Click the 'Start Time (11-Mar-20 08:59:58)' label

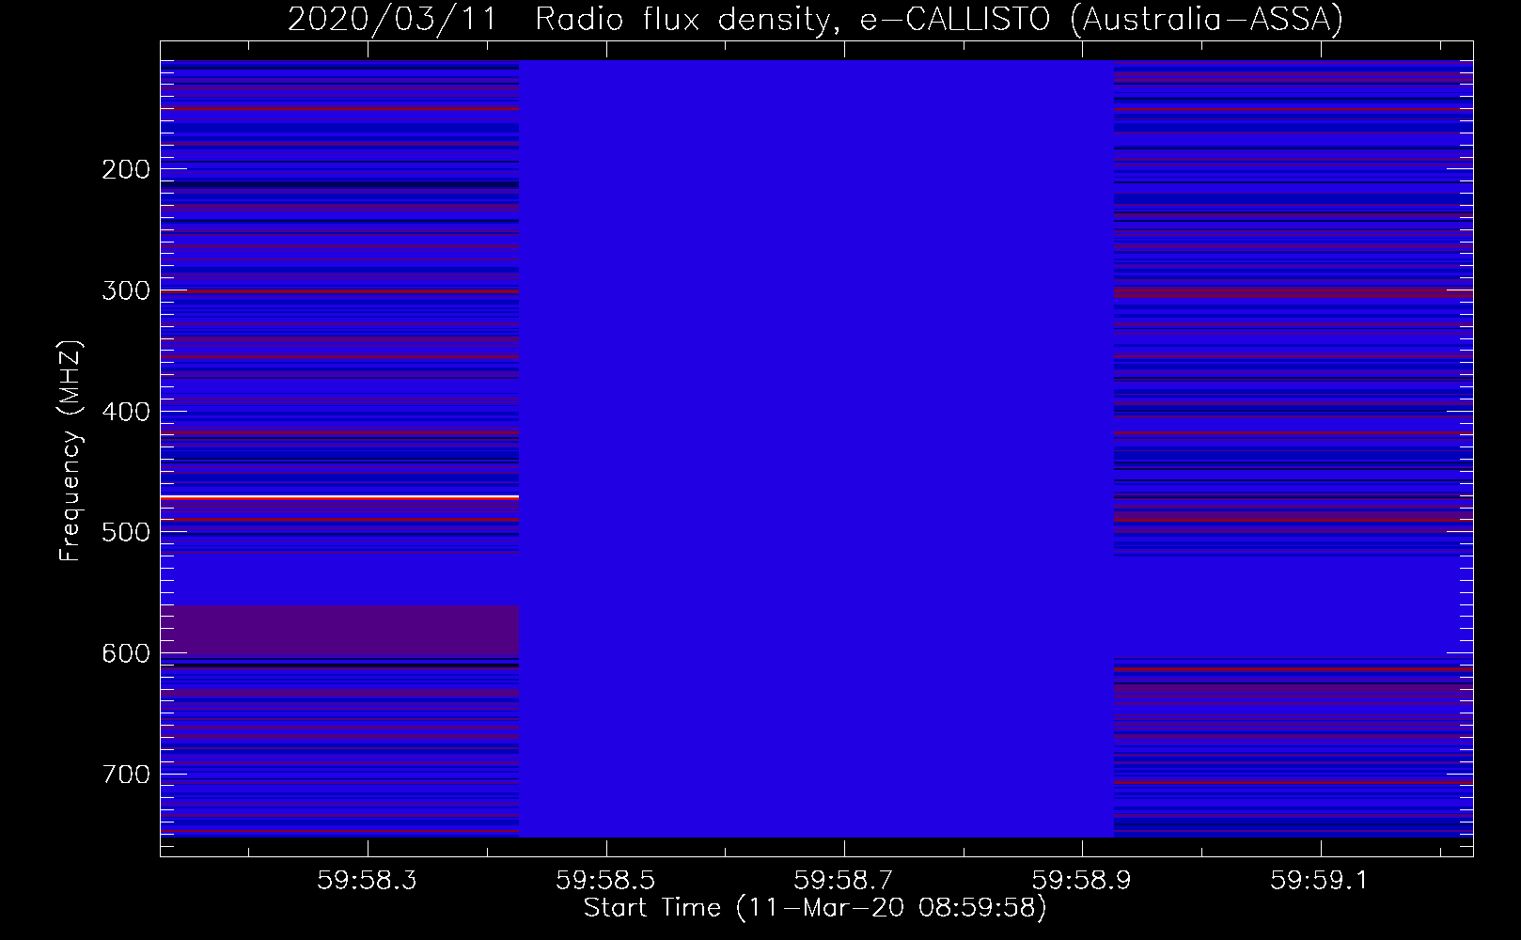(815, 908)
